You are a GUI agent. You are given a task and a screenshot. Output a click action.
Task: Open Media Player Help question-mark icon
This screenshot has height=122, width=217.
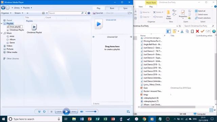coord(89,13)
